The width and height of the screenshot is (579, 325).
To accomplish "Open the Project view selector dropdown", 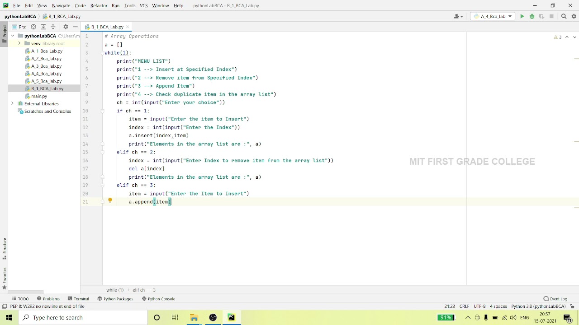I will 19,27.
